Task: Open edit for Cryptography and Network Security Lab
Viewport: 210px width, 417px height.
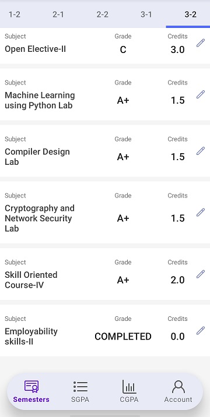Action: [x=201, y=212]
